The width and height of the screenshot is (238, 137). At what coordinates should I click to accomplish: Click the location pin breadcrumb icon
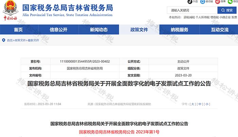tap(4, 40)
